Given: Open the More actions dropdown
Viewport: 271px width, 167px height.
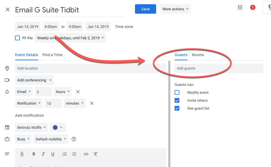Looking at the screenshot, I should point(175,9).
